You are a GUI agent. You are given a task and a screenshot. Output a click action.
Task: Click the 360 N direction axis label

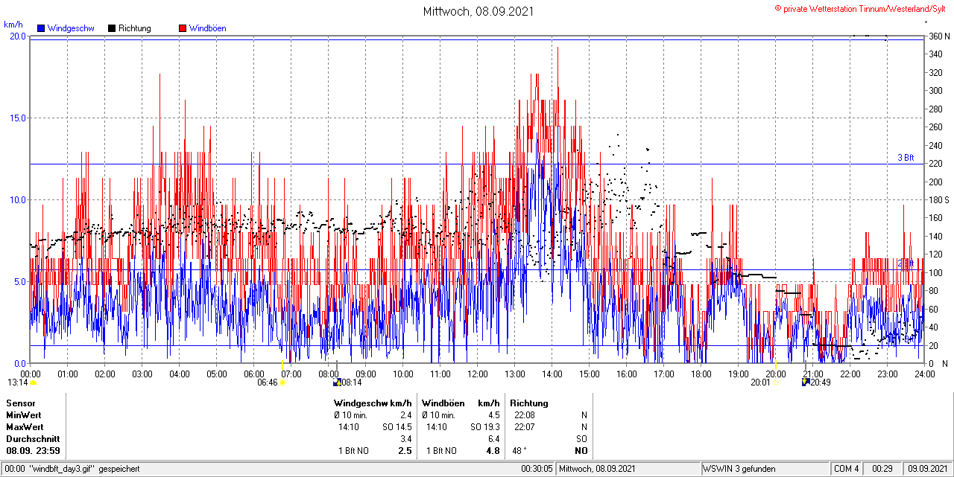pos(938,36)
